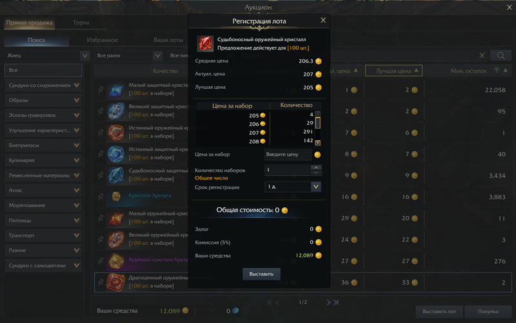The width and height of the screenshot is (516, 323).
Task: Open the Срок регистрации dropdown
Action: tap(293, 187)
